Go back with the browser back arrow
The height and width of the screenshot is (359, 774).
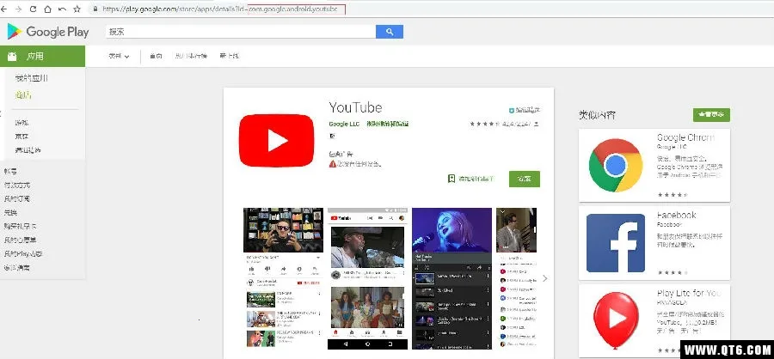pyautogui.click(x=5, y=9)
